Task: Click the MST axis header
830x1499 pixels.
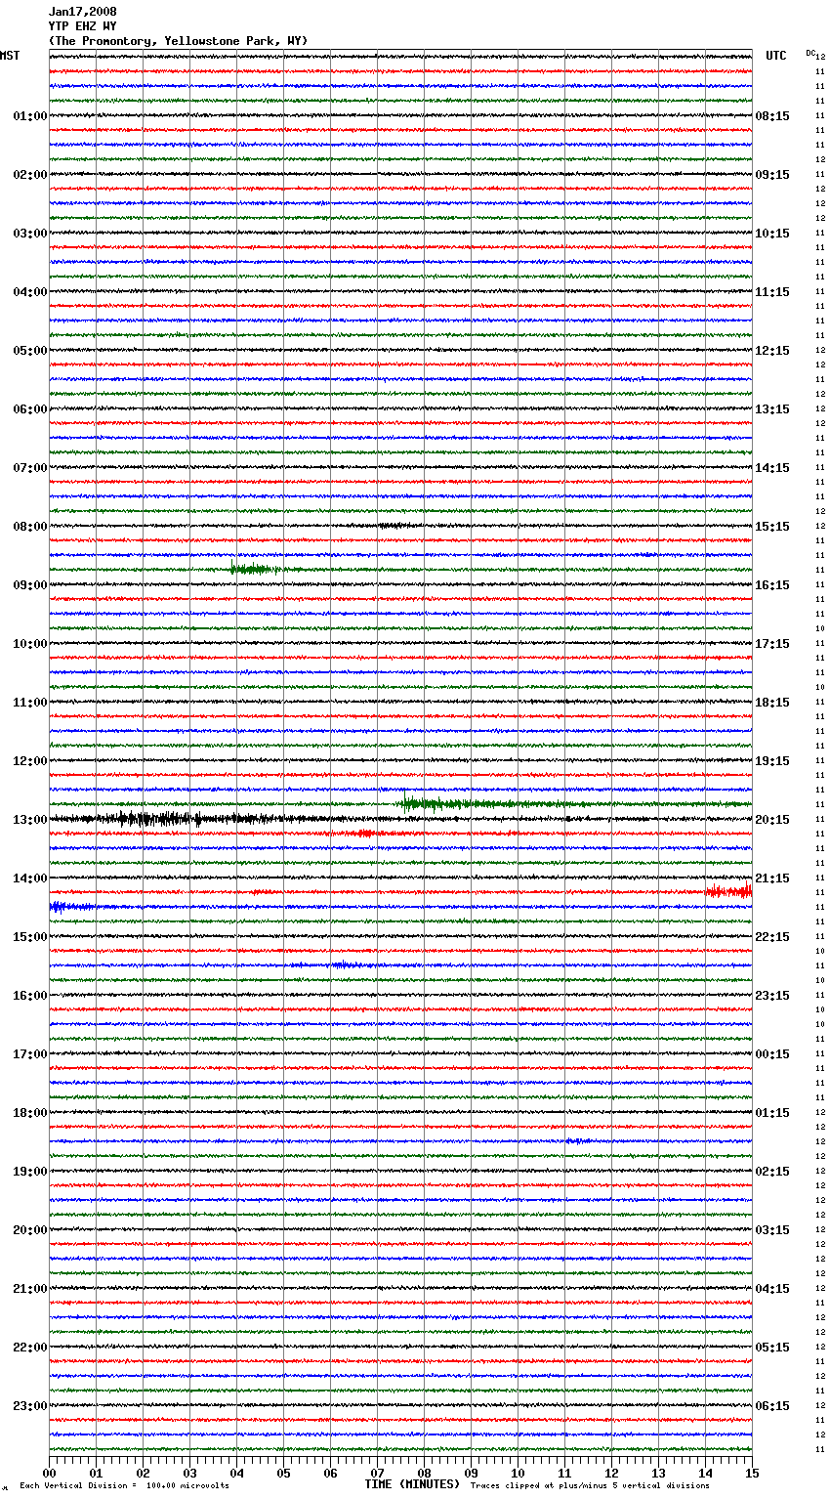Action: coord(10,56)
